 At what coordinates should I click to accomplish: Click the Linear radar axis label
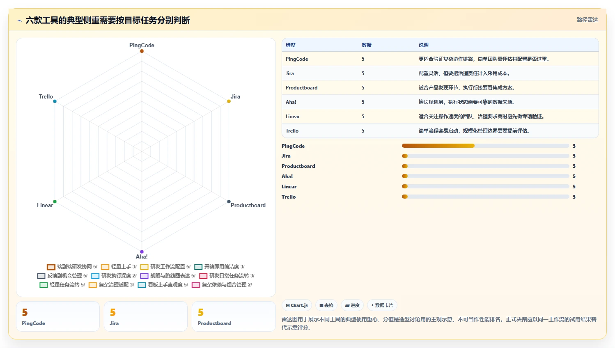(x=45, y=205)
